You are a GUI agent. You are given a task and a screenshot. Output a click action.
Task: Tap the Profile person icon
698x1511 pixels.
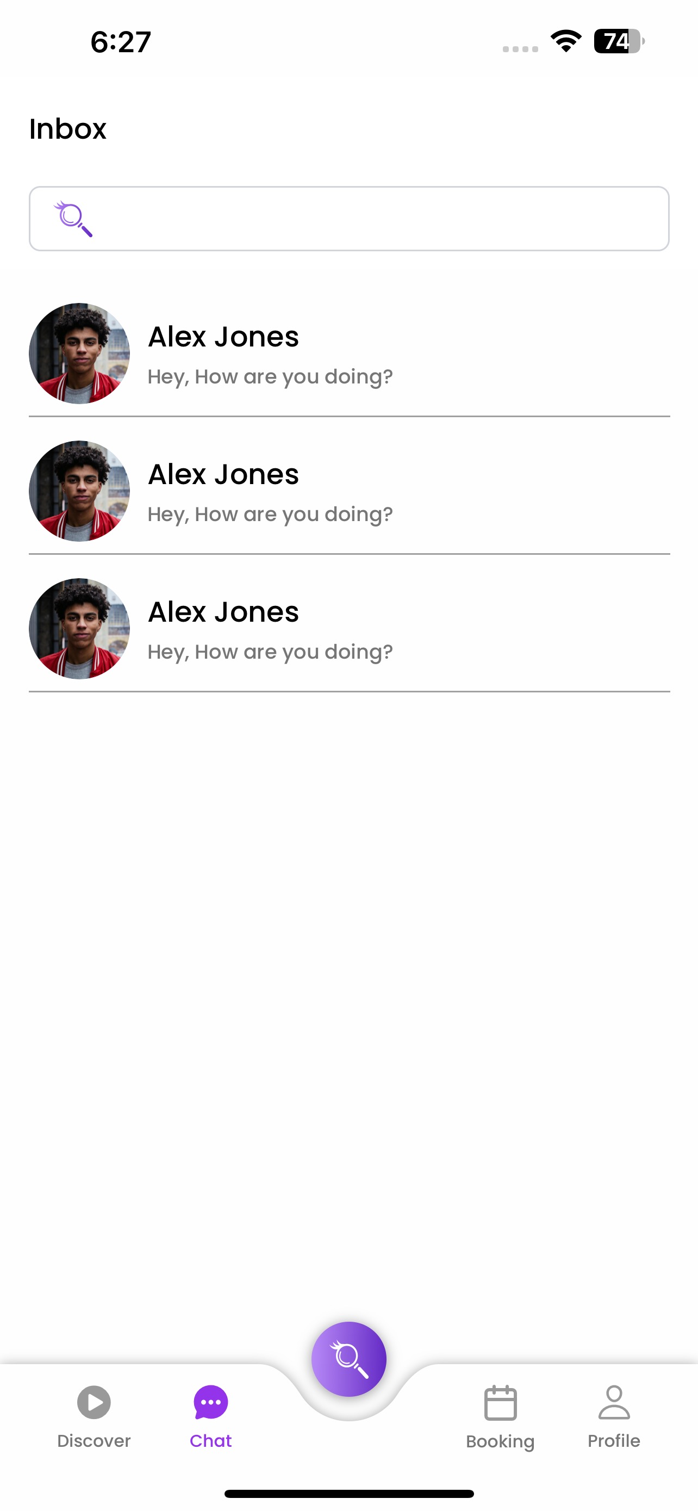pyautogui.click(x=614, y=1401)
